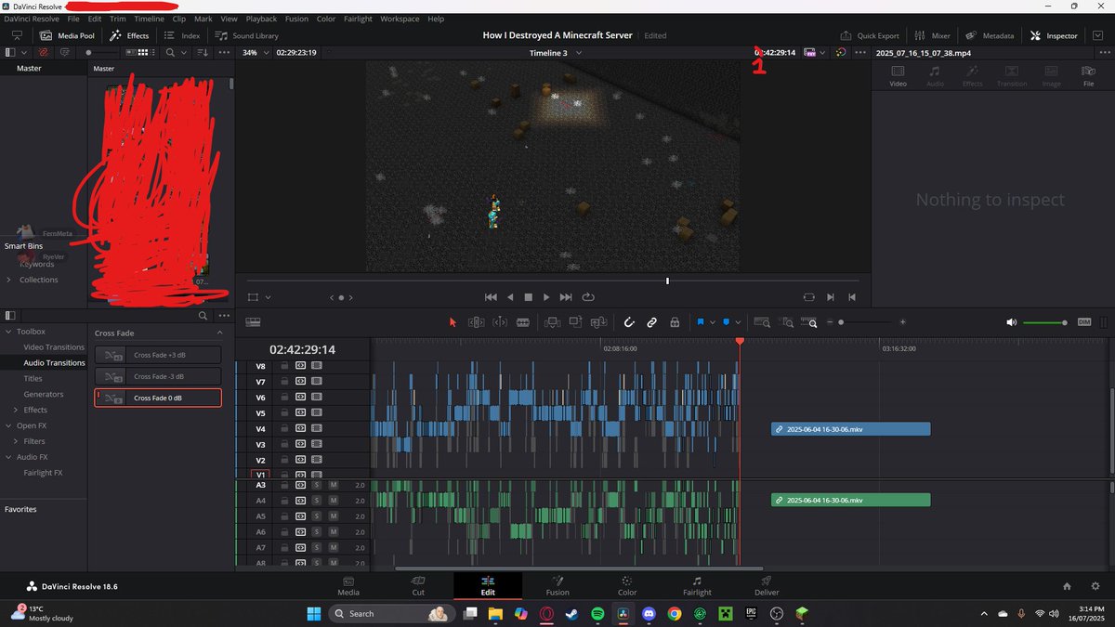The image size is (1115, 627).
Task: Lock video track V6
Action: (x=284, y=398)
